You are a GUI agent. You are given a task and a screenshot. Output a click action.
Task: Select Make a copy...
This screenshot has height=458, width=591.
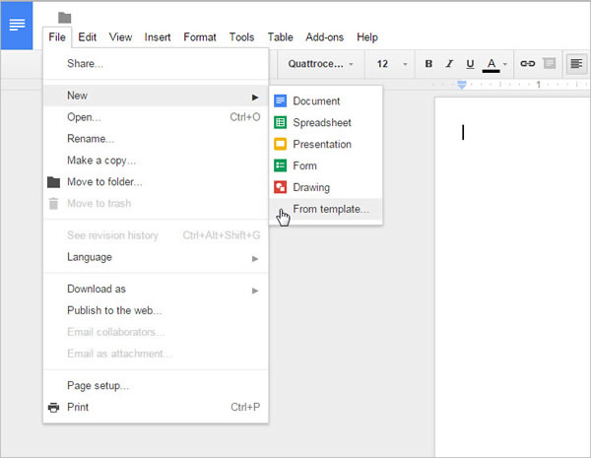[x=156, y=161]
